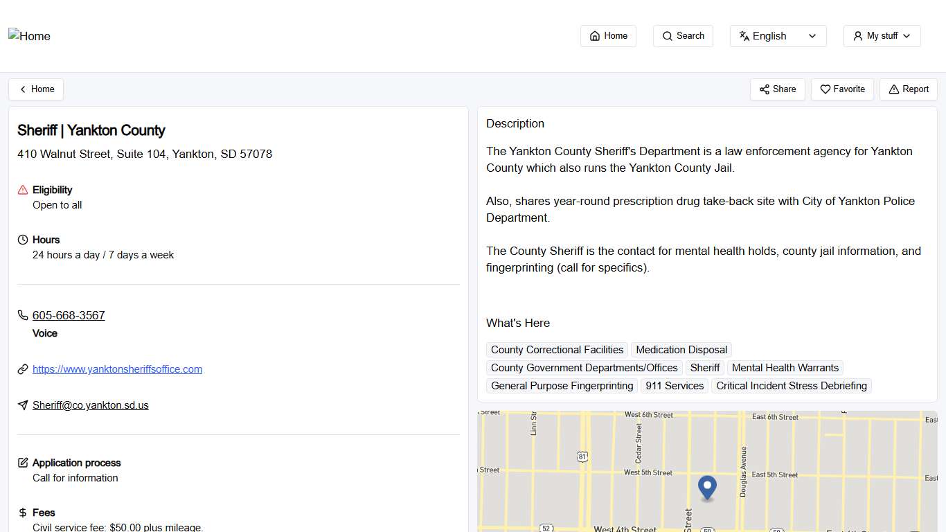Click the Sheriff@co.yankton.sd.us email link

tap(90, 405)
